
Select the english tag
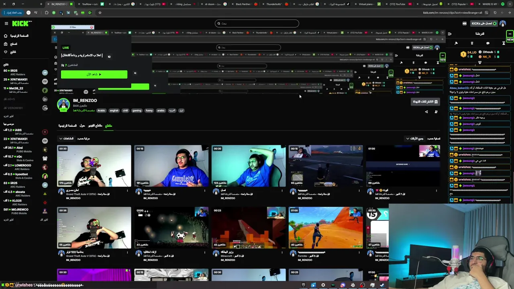[114, 110]
